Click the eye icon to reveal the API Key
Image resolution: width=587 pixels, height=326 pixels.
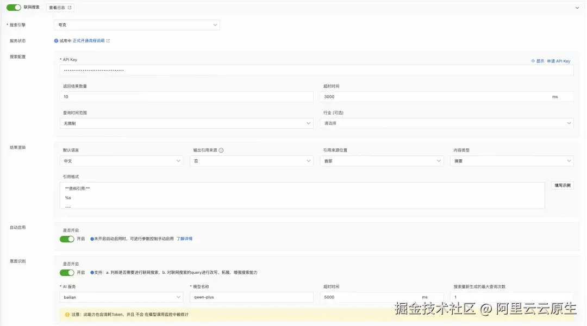tap(534, 61)
